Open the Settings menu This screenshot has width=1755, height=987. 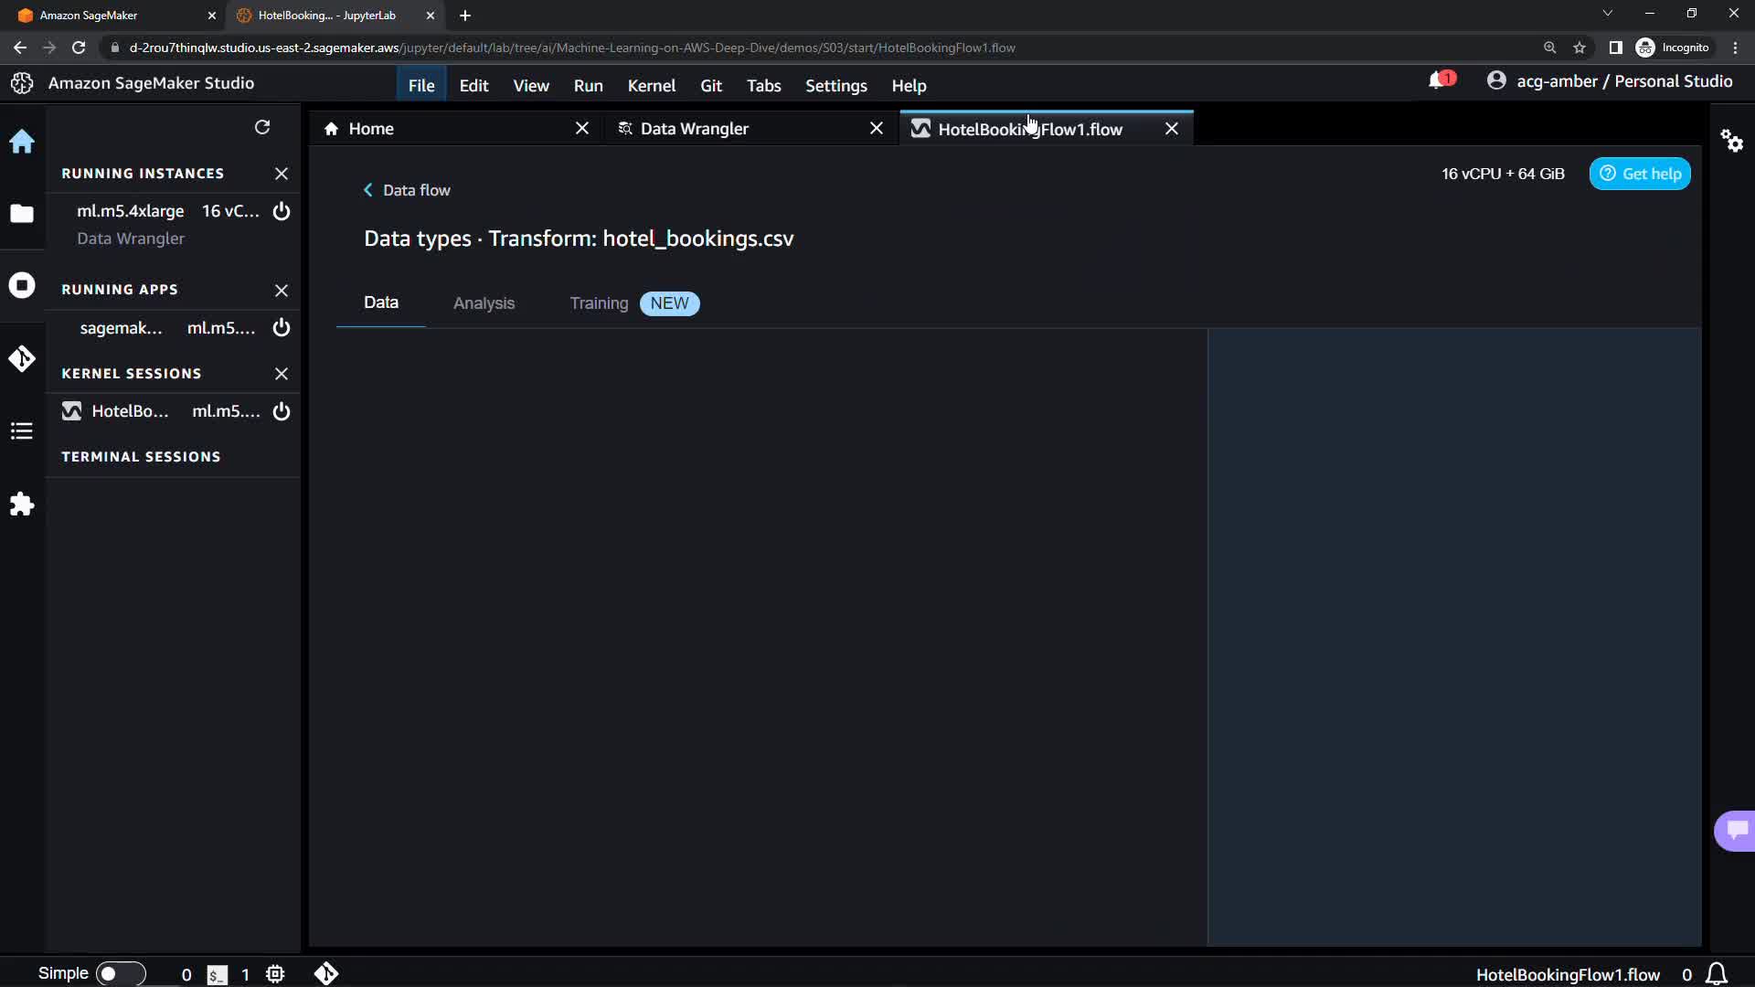point(835,86)
